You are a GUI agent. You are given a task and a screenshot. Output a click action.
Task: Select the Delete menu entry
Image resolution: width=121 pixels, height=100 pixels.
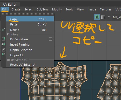tap(30, 30)
